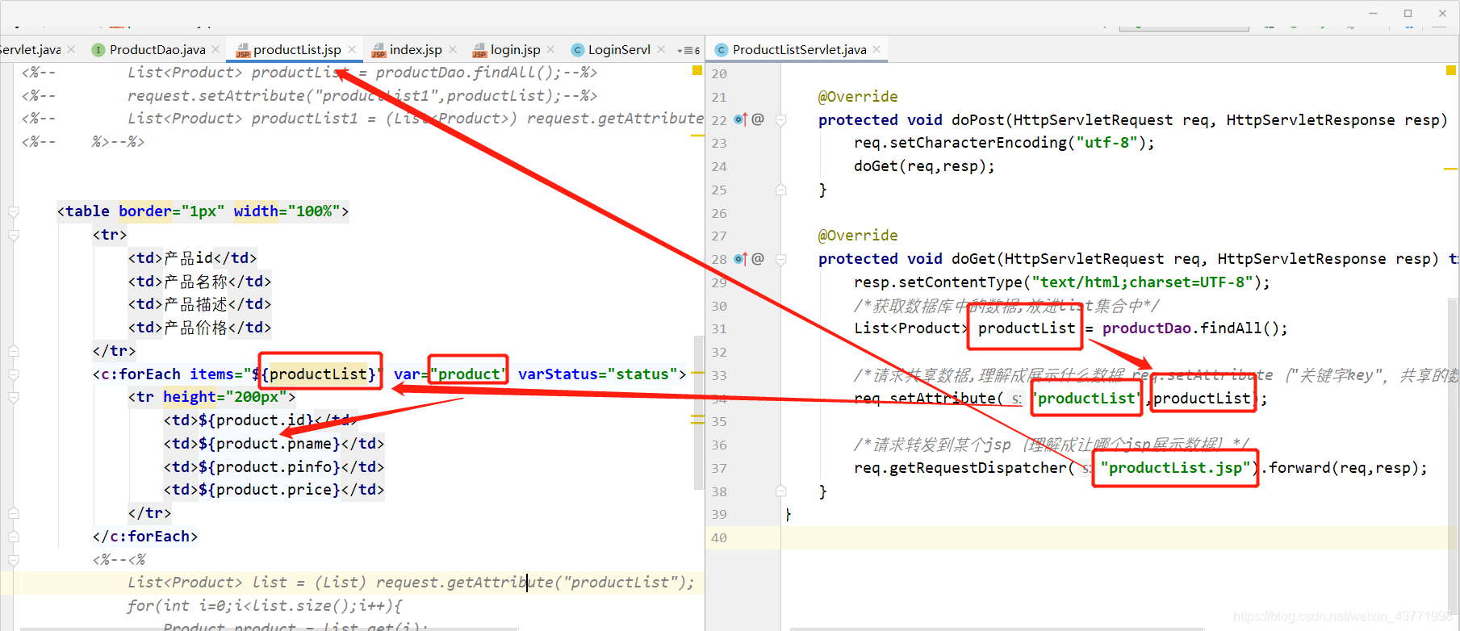Click the req.getRequestDispatcher method call
This screenshot has height=631, width=1460.
click(960, 468)
